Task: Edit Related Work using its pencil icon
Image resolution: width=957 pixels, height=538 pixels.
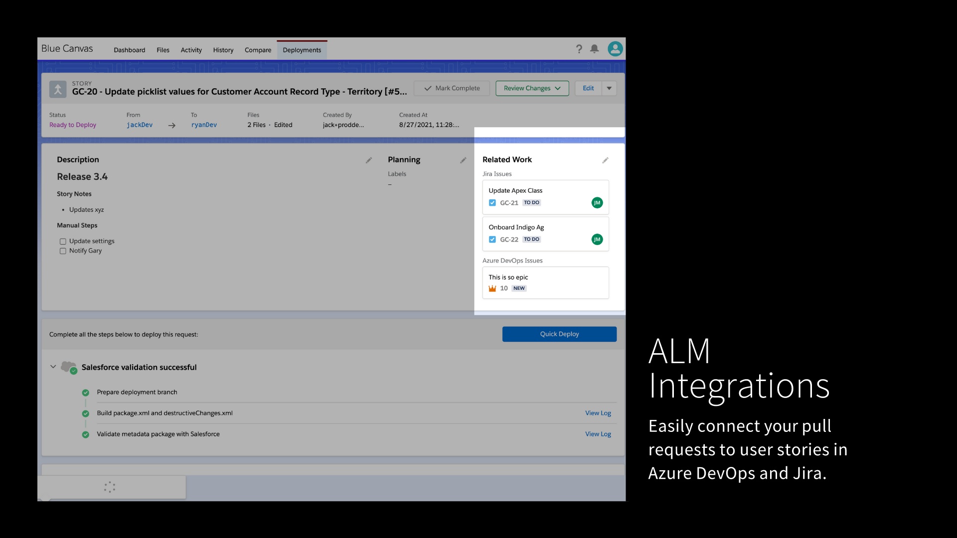Action: tap(605, 160)
